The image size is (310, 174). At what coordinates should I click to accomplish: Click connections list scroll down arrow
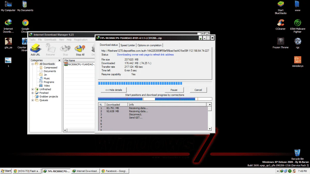[210, 129]
